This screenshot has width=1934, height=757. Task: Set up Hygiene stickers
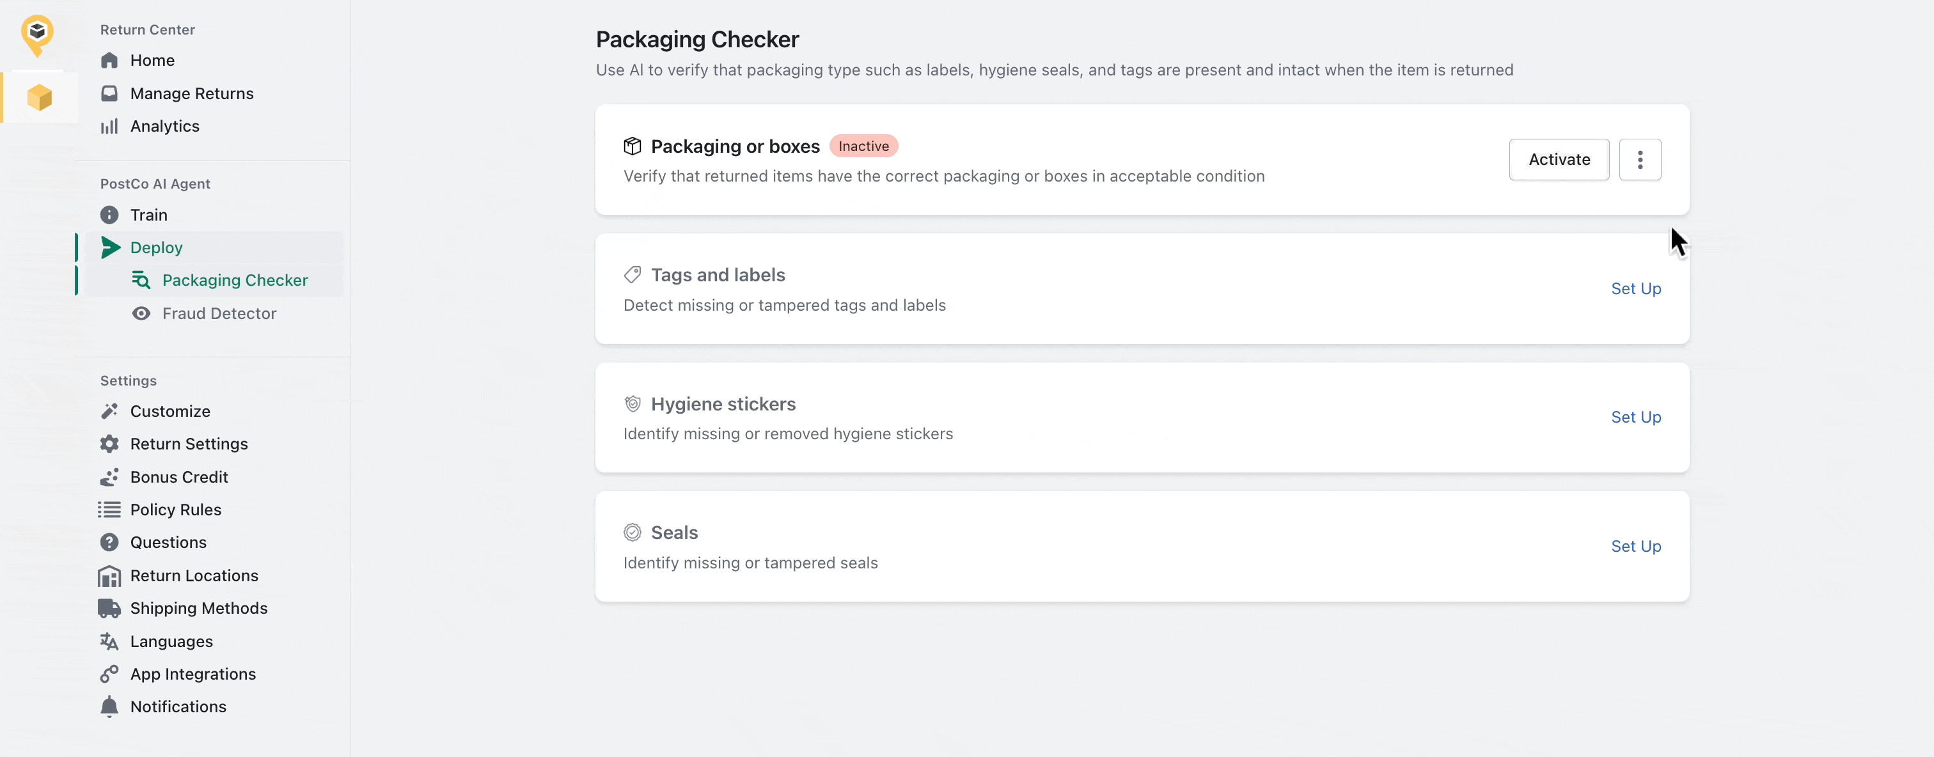pos(1636,417)
